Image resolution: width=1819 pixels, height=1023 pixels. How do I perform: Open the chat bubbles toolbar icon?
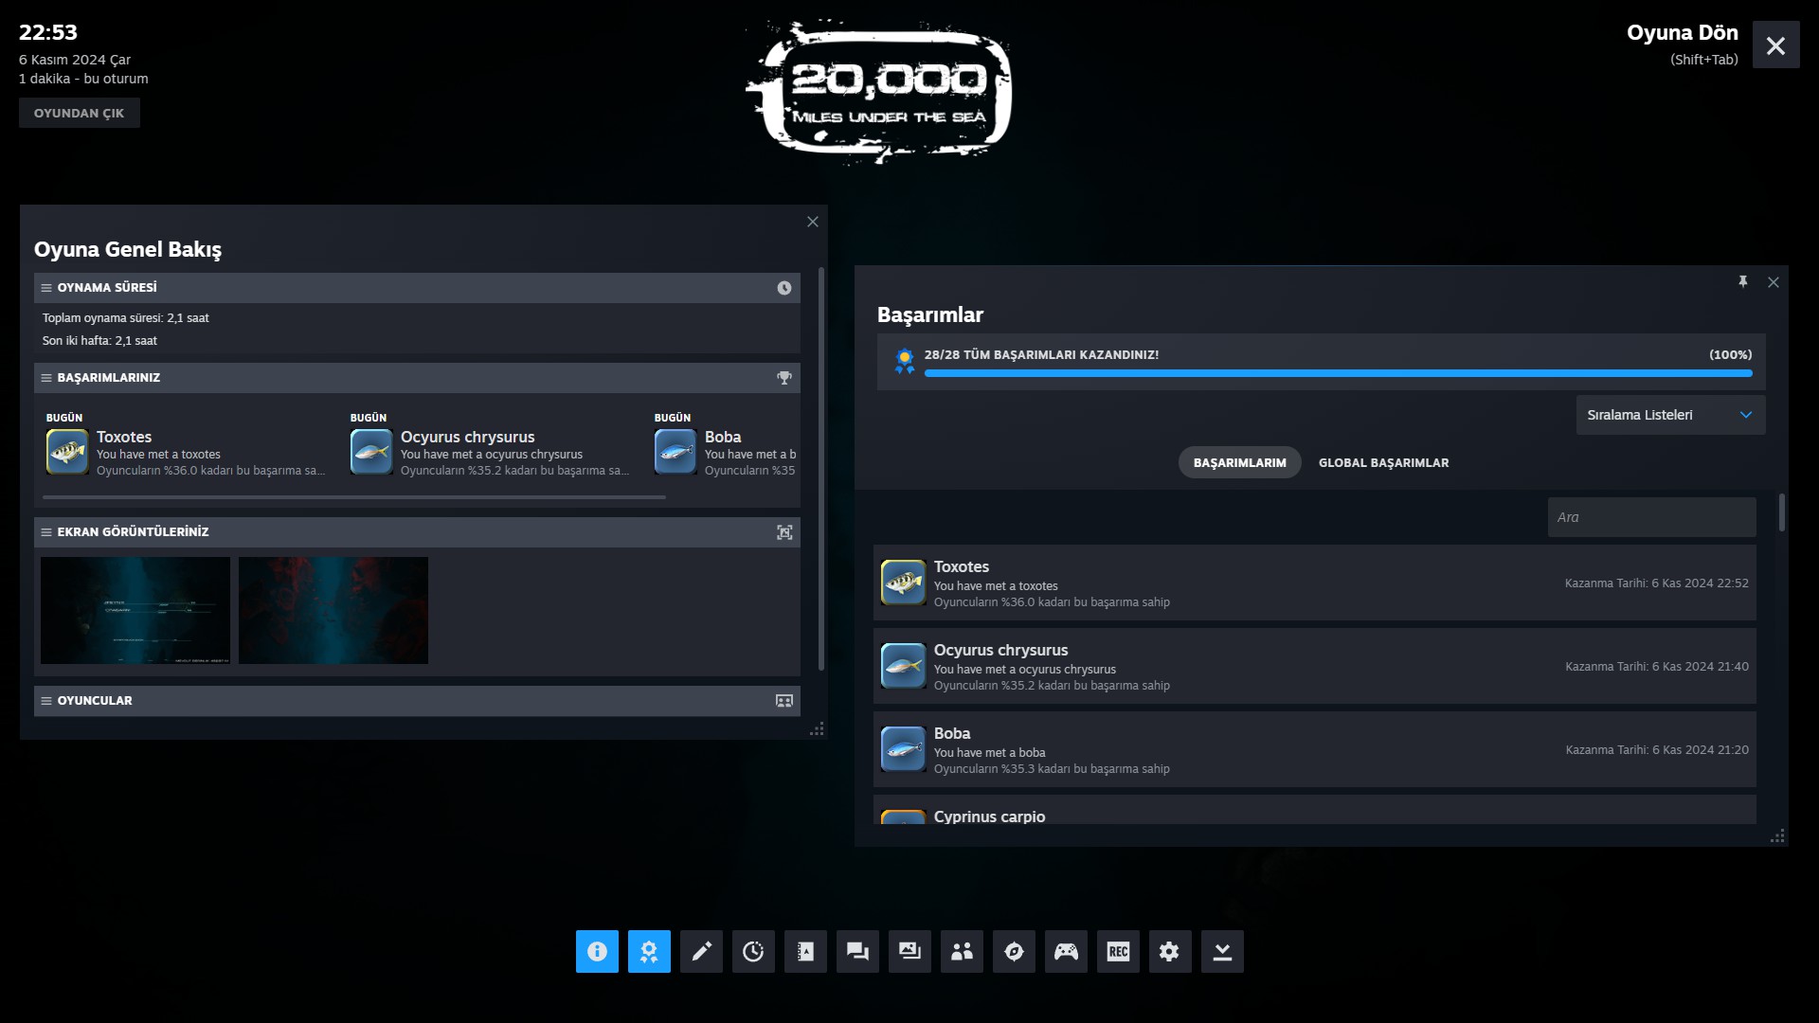857,951
